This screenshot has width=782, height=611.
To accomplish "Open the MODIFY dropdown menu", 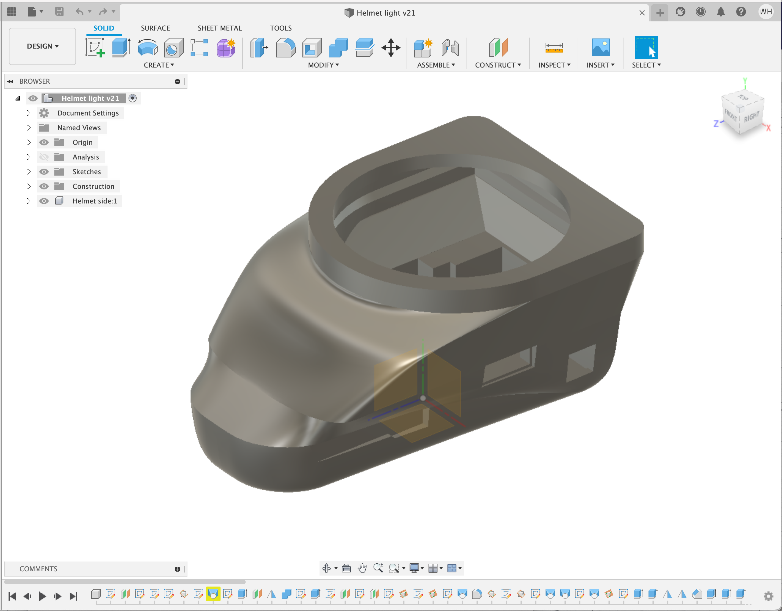I will 324,65.
